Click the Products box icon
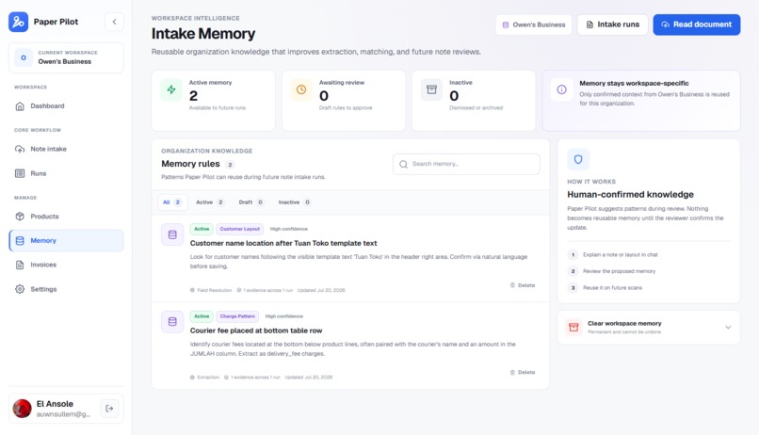 point(20,217)
